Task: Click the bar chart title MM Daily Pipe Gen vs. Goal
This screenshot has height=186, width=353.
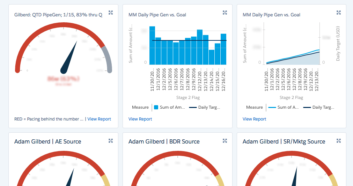Action: [x=157, y=15]
